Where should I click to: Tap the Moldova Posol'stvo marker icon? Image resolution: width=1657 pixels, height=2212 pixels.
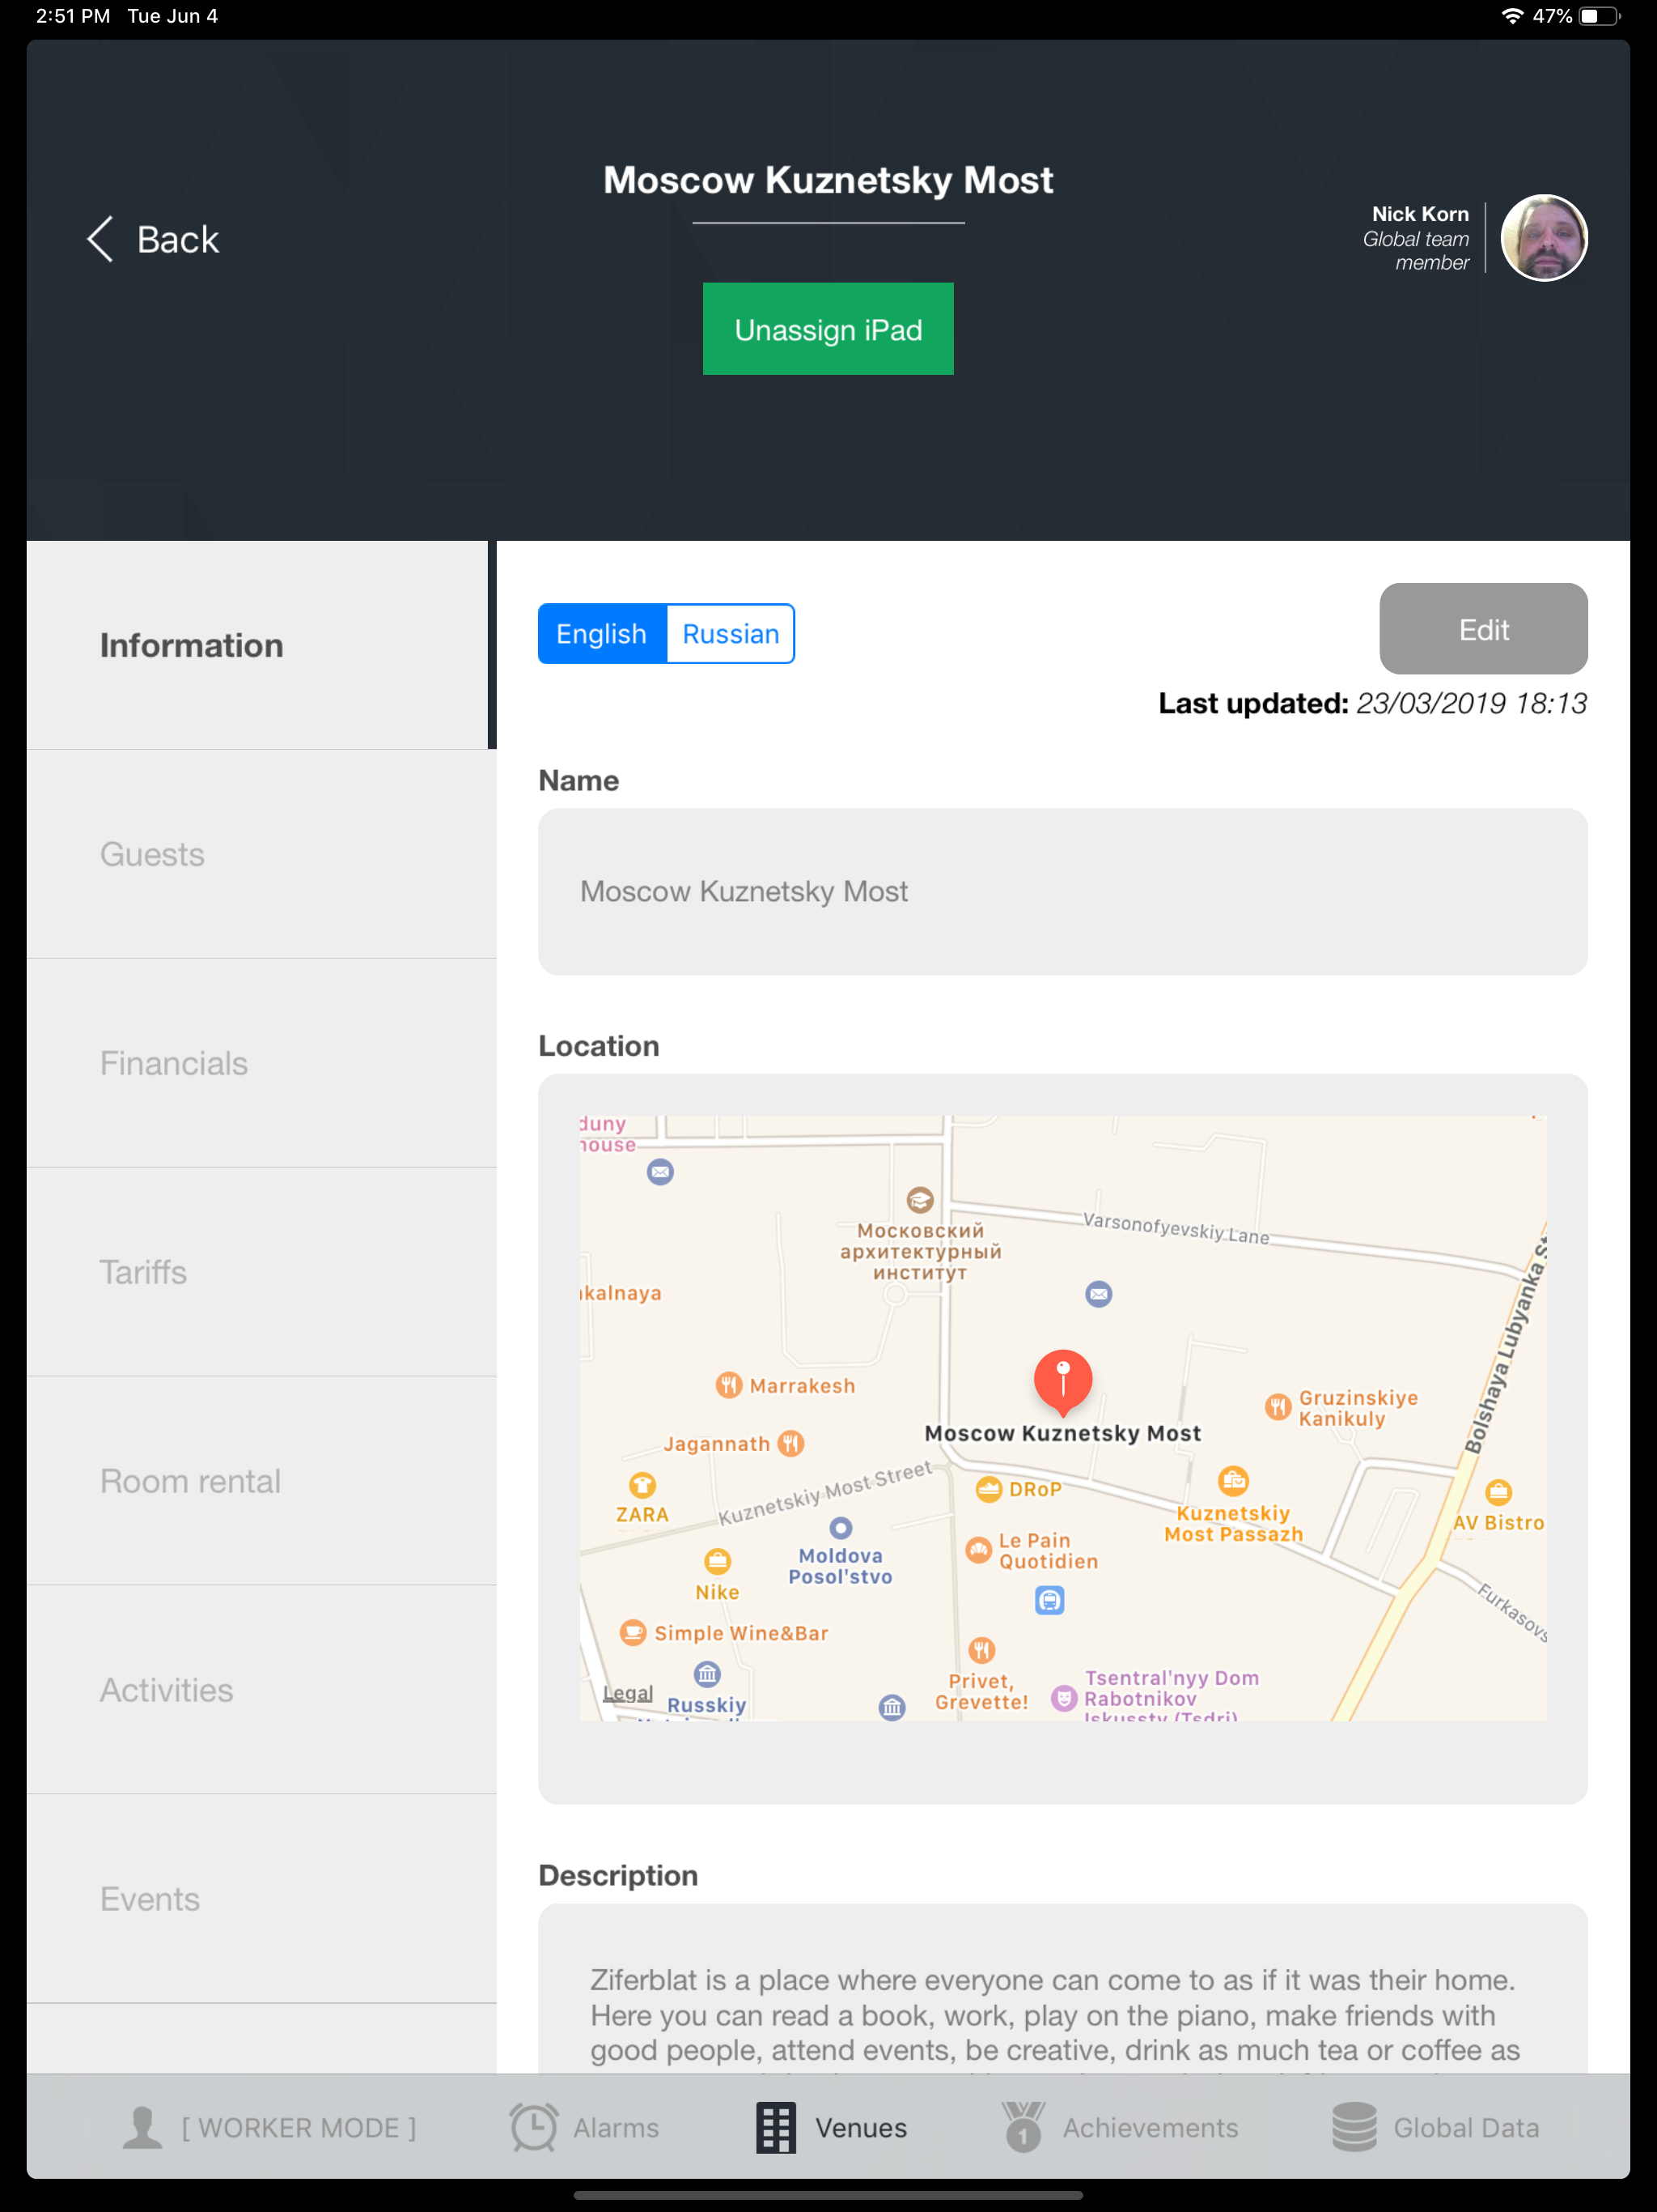(x=841, y=1528)
